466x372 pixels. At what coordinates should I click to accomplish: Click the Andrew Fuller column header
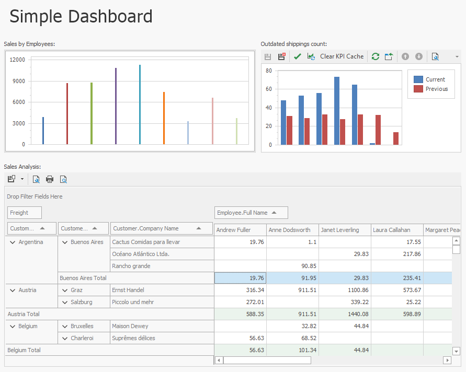240,230
